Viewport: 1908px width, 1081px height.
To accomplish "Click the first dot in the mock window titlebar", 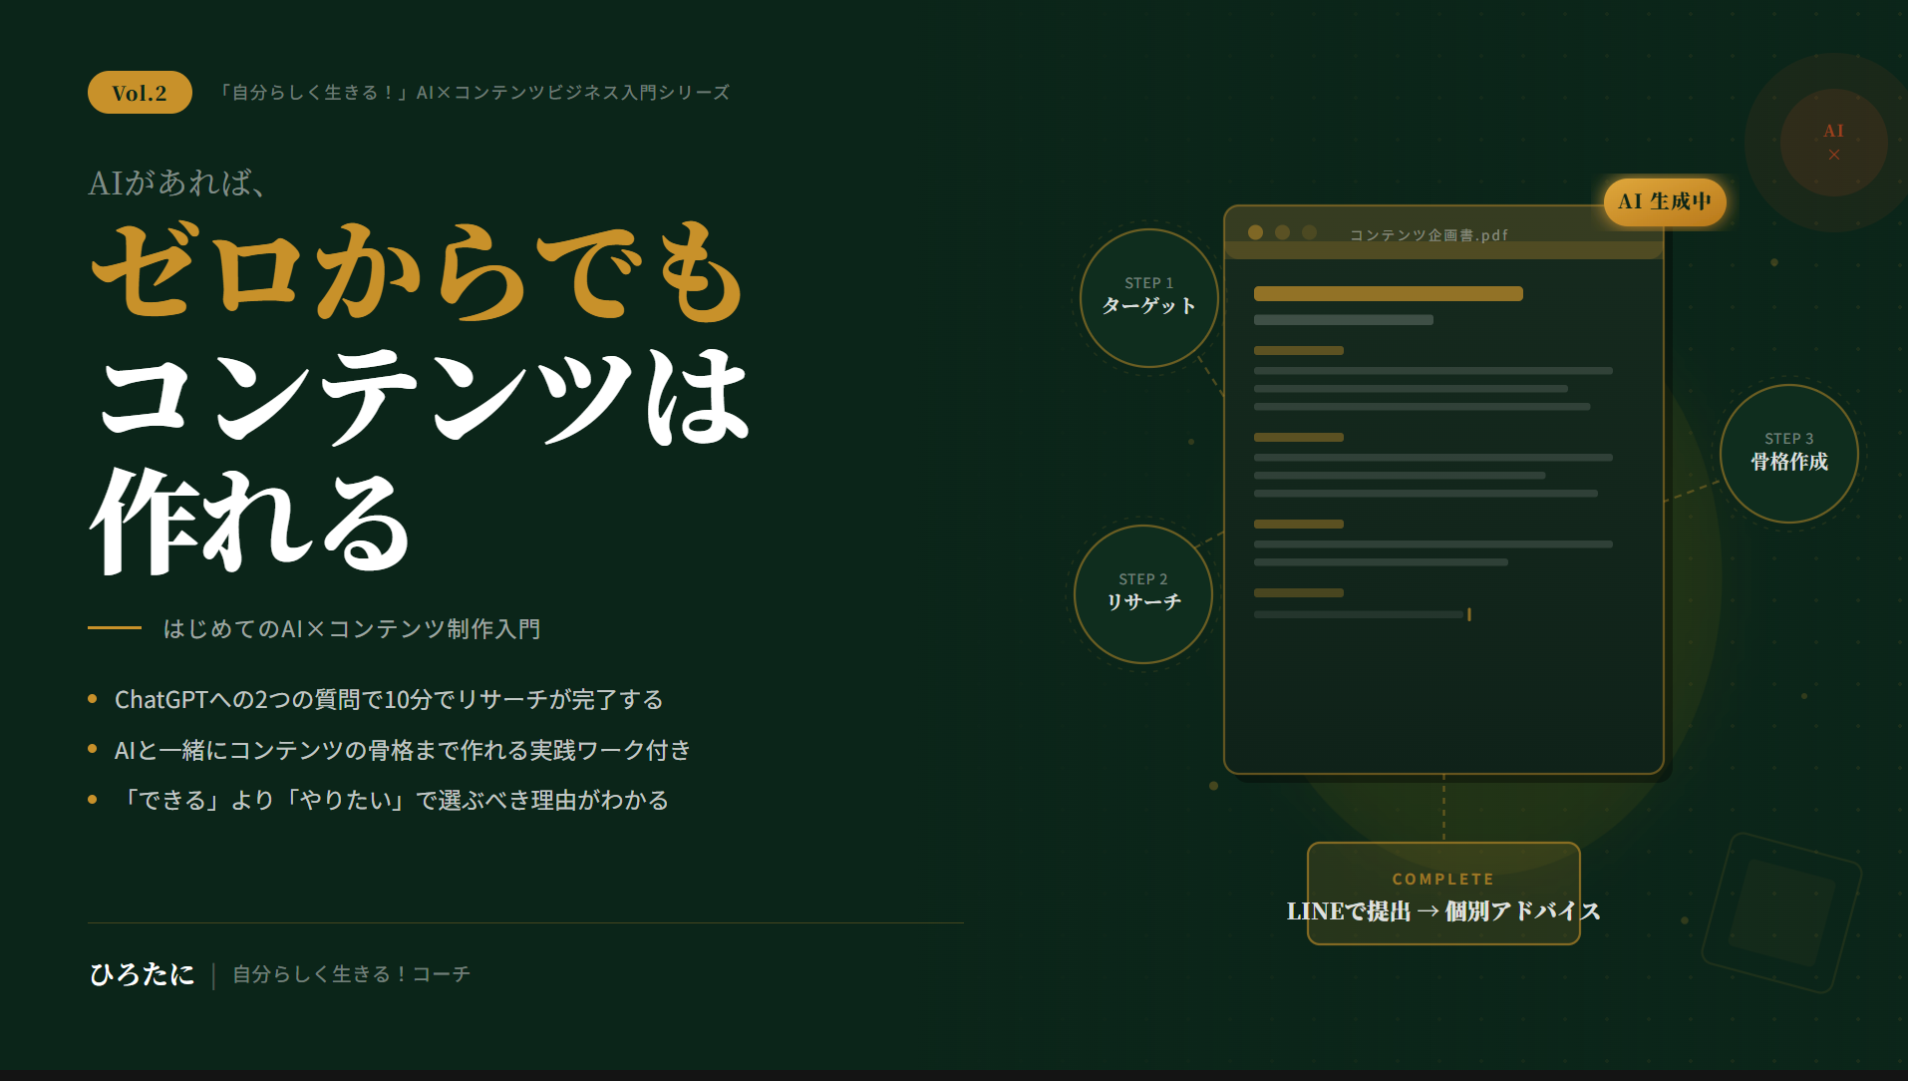I will click(x=1256, y=232).
